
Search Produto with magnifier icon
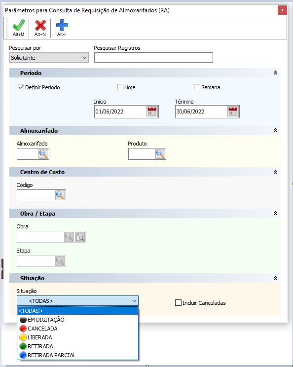click(x=160, y=154)
